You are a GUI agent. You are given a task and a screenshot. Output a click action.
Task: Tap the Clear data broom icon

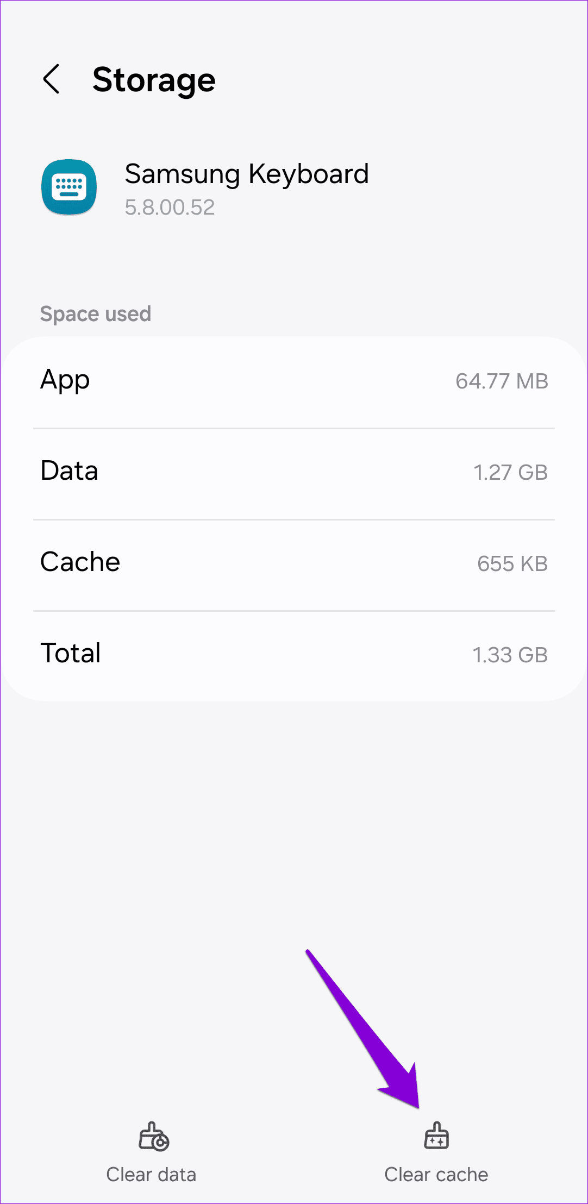(x=154, y=1137)
